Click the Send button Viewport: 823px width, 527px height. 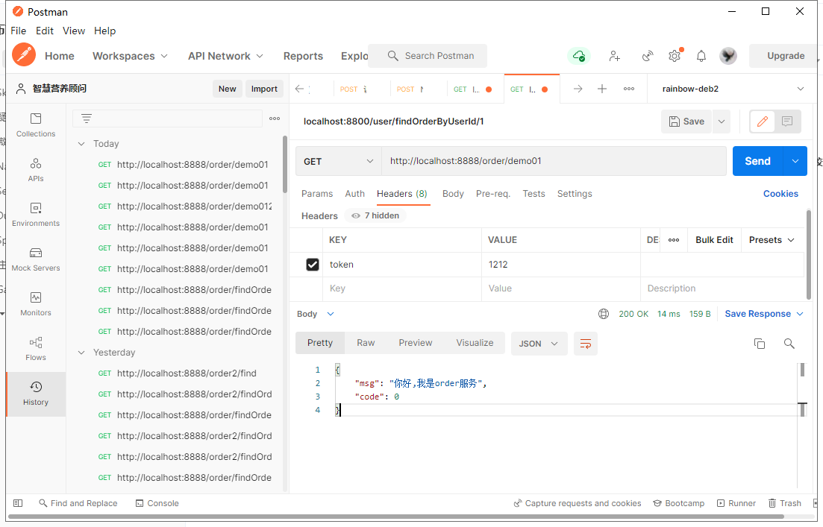coord(757,161)
